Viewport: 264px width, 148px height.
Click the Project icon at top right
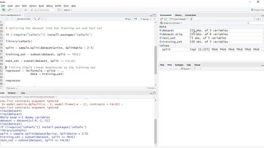(x=252, y=10)
